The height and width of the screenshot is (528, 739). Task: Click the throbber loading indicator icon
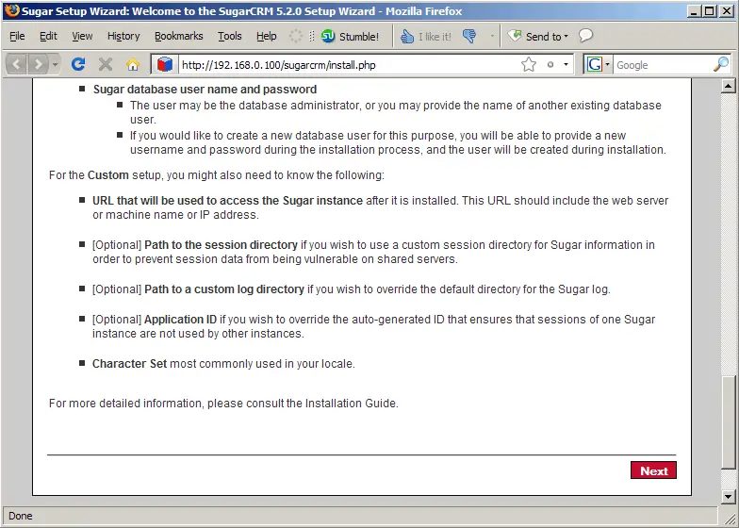295,36
